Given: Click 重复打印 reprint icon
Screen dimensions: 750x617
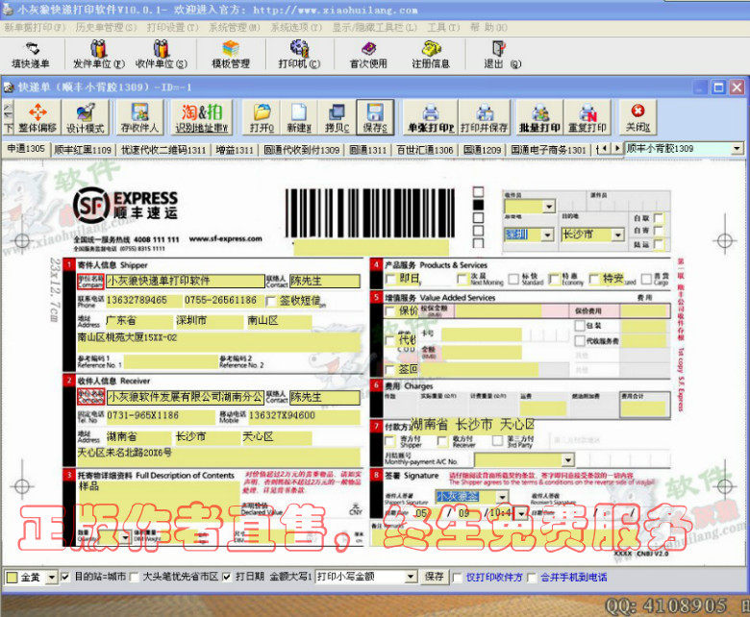Looking at the screenshot, I should point(587,117).
